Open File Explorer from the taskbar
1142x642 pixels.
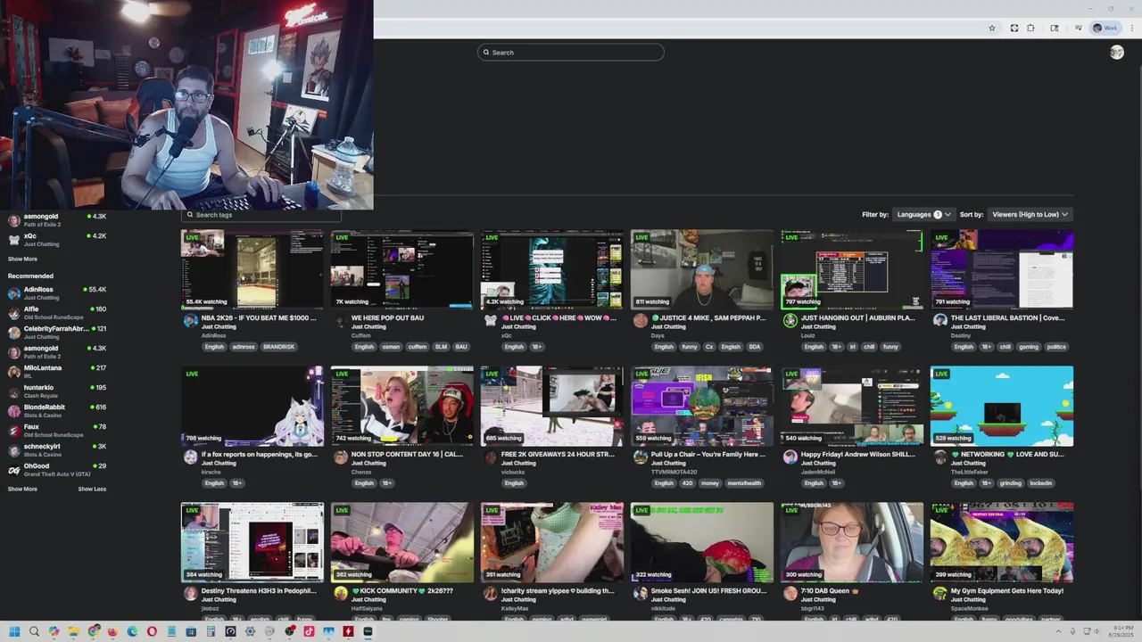[x=73, y=631]
